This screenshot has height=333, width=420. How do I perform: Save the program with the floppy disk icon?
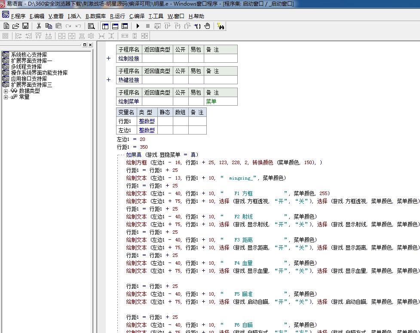tap(25, 26)
